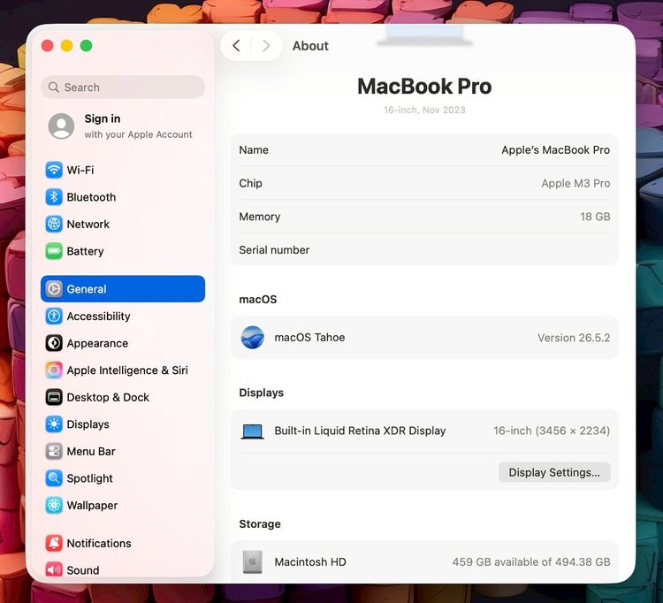The width and height of the screenshot is (663, 603).
Task: Click the Macintosh HD drive icon
Action: tap(253, 562)
